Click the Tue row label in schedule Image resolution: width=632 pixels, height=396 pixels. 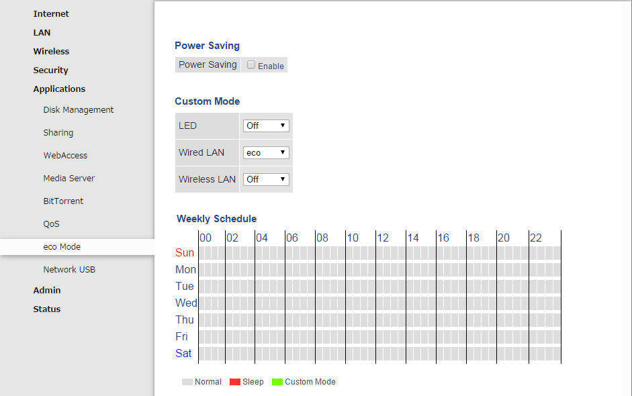tap(185, 286)
